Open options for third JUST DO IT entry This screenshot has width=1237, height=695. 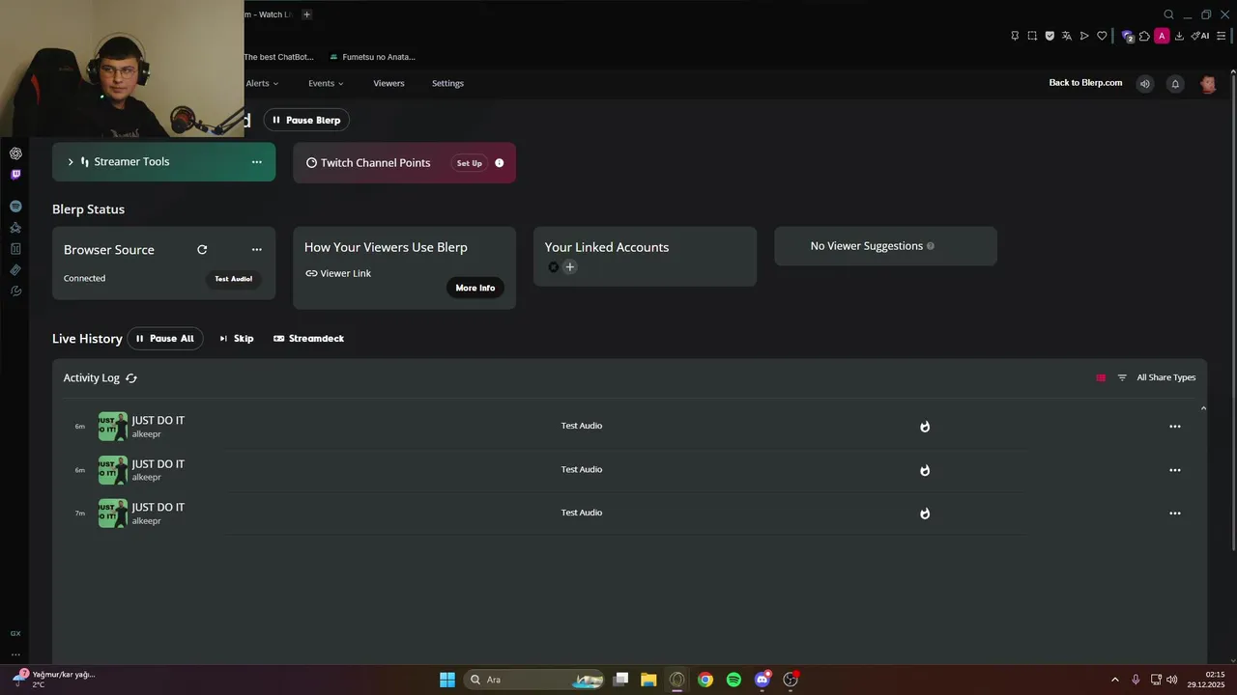(1175, 514)
